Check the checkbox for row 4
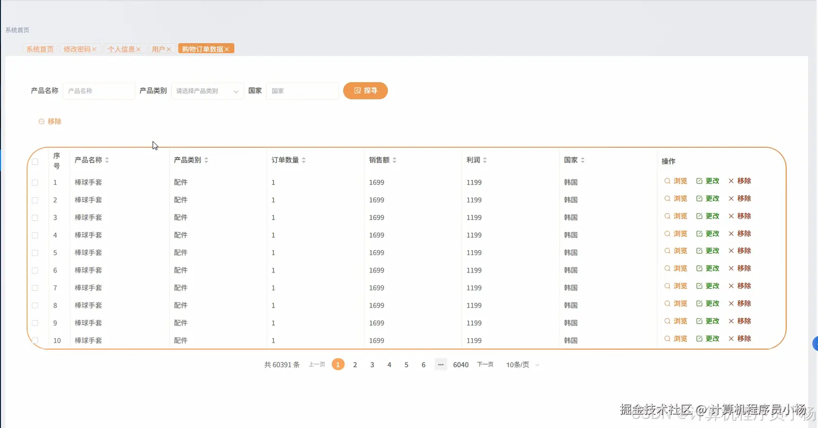Viewport: 818px width, 428px height. [x=35, y=235]
